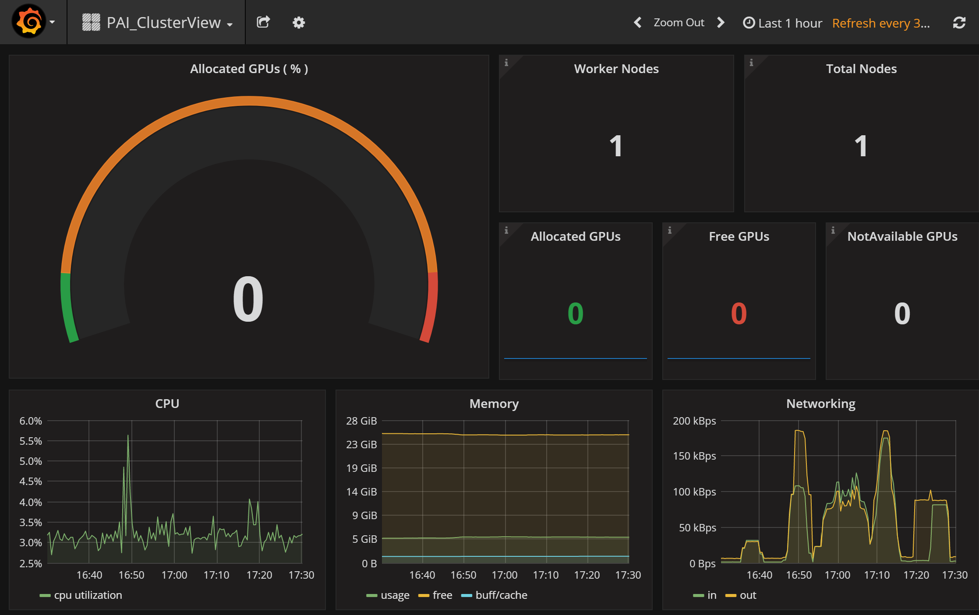Open the Allocated GPUs stat panel title
Image resolution: width=979 pixels, height=615 pixels.
576,236
